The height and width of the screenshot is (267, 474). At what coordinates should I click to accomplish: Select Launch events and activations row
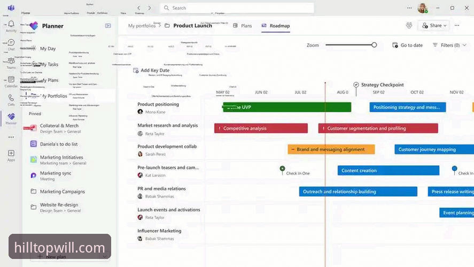(169, 210)
